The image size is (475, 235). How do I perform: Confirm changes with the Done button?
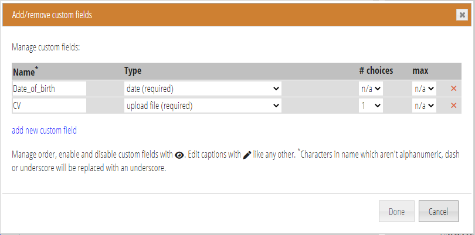tap(396, 212)
